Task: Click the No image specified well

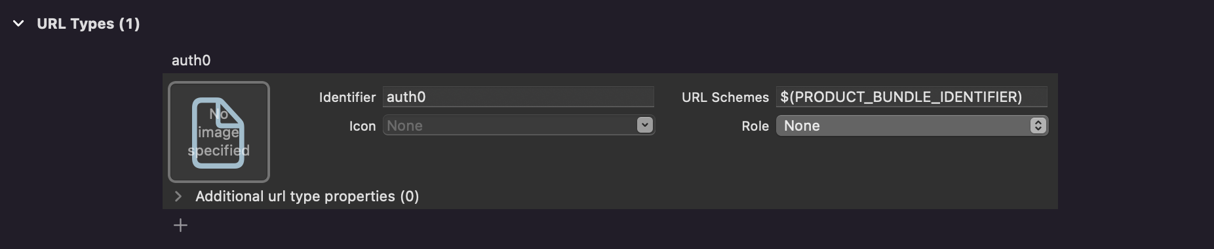Action: click(219, 131)
